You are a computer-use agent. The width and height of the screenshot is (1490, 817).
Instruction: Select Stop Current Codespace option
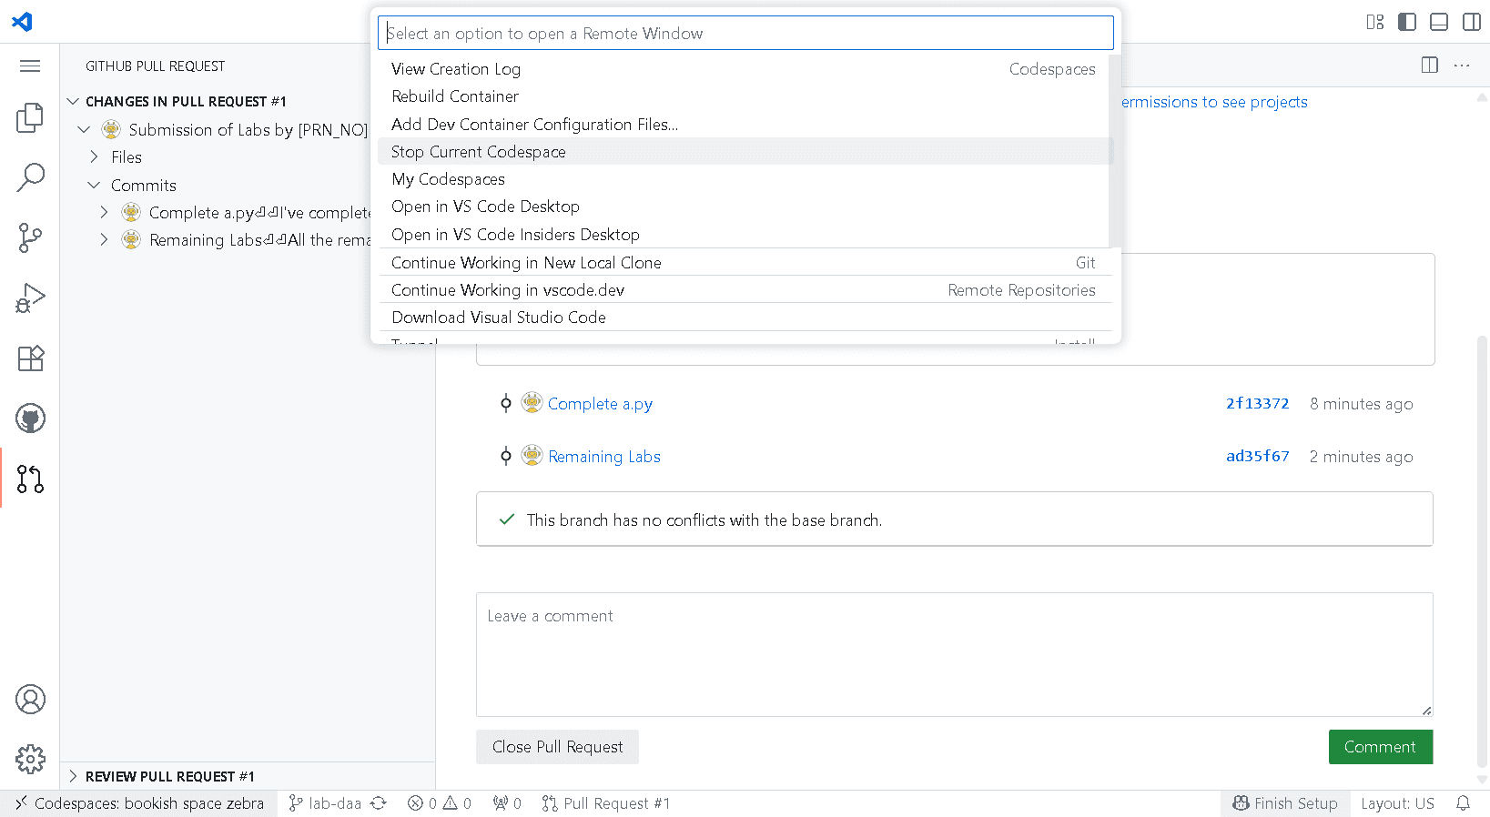[x=744, y=151]
